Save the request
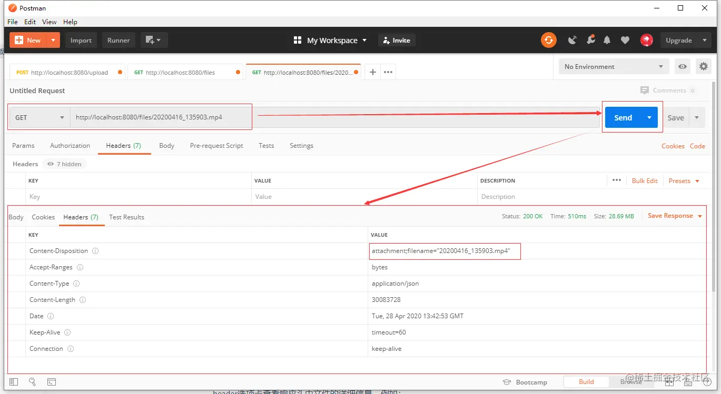Screen dimensions: 721x394 676,118
